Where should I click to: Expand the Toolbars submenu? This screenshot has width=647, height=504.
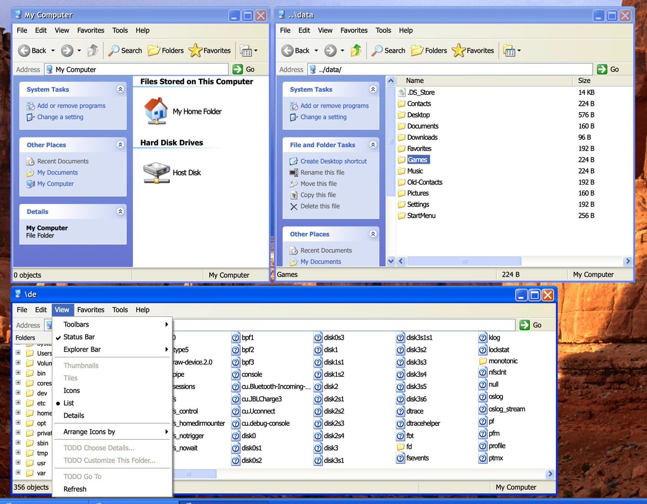[x=112, y=325]
